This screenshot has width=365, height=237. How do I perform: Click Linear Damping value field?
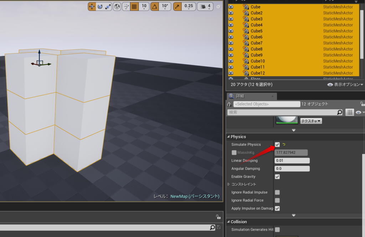(x=292, y=160)
